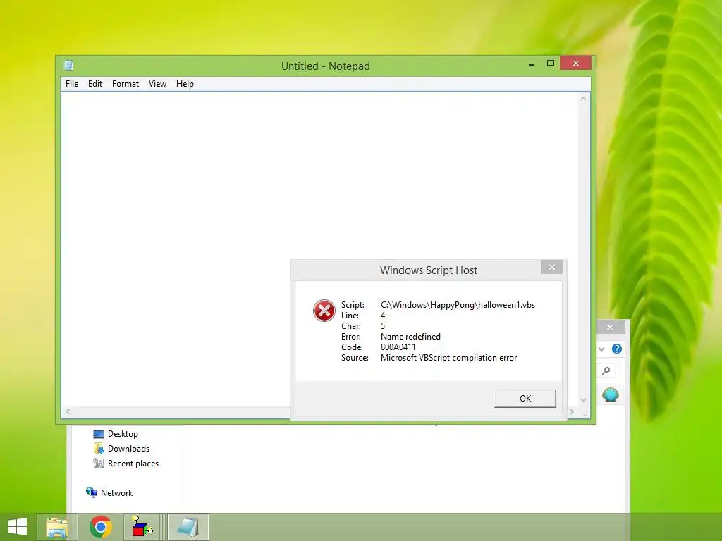The width and height of the screenshot is (722, 541).
Task: Click the 'Name redefined' error text
Action: tap(410, 337)
